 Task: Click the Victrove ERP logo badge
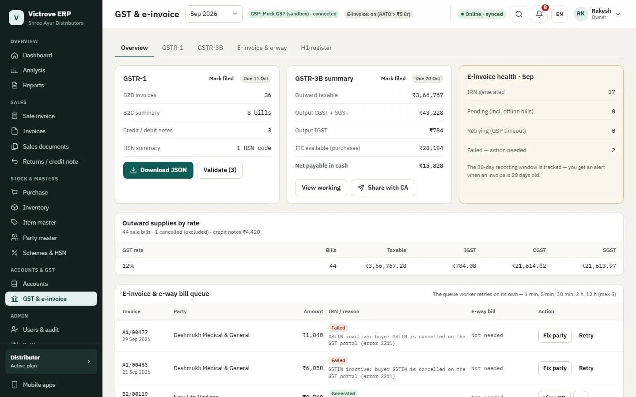(16, 18)
